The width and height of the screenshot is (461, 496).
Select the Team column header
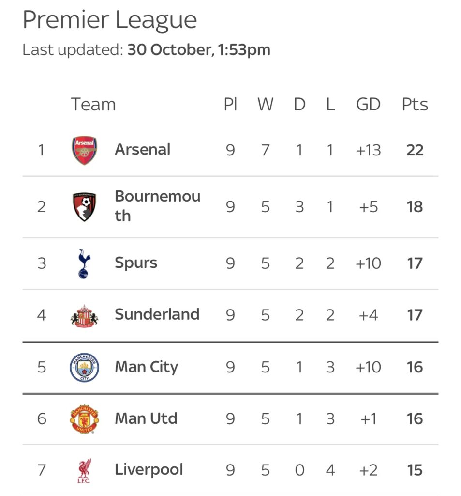[x=93, y=105]
